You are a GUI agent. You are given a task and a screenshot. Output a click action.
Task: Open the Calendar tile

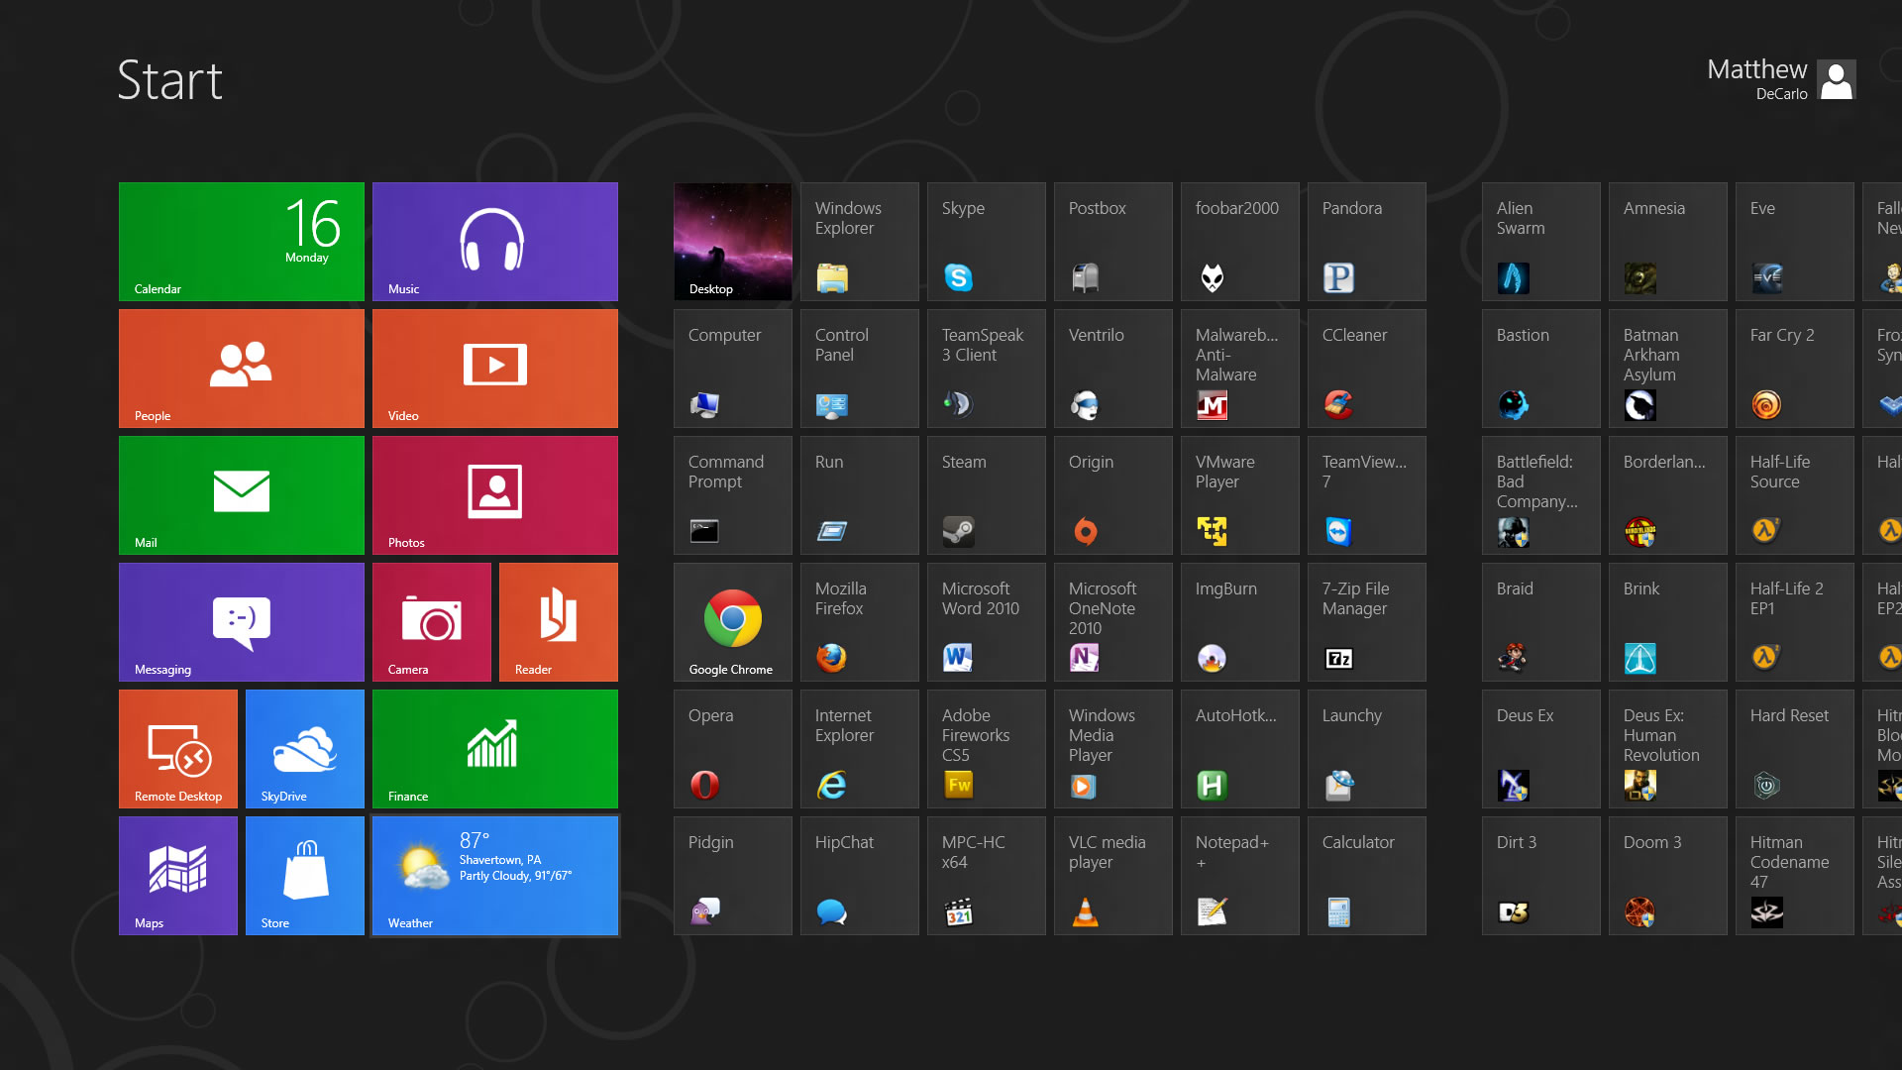pyautogui.click(x=242, y=242)
